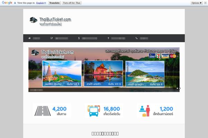The height and width of the screenshot is (138, 208).
Task: Click the 1,200 counters number
Action: tap(166, 109)
